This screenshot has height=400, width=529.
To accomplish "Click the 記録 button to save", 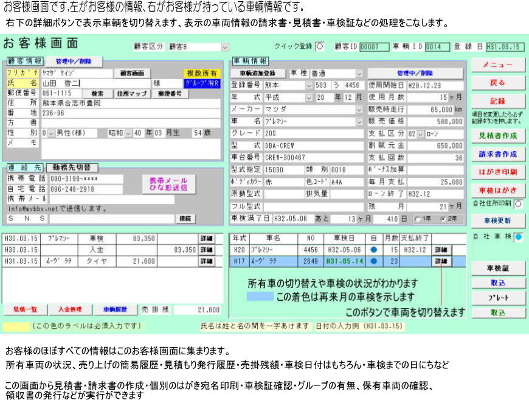I will (498, 101).
